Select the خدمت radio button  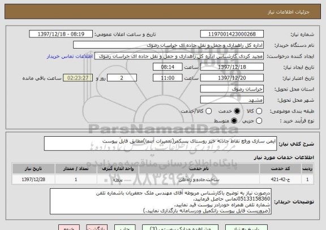[x=237, y=111]
